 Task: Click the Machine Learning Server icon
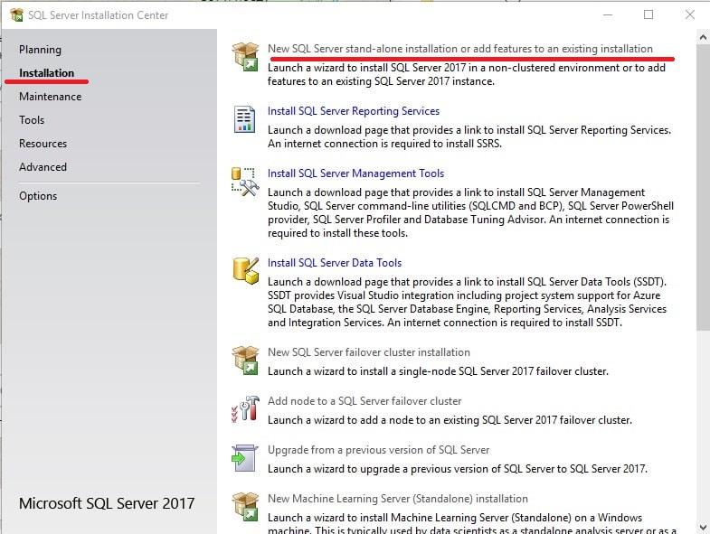[245, 506]
